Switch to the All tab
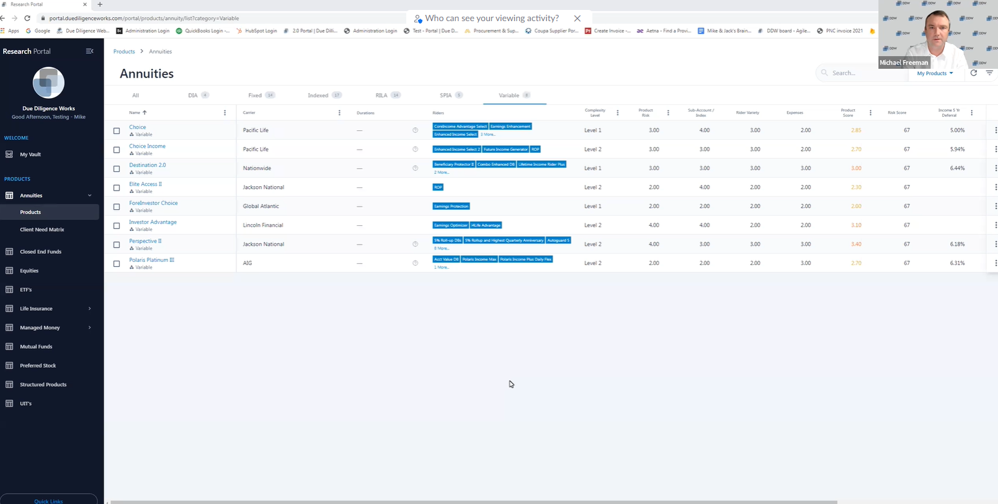This screenshot has height=504, width=998. 135,95
